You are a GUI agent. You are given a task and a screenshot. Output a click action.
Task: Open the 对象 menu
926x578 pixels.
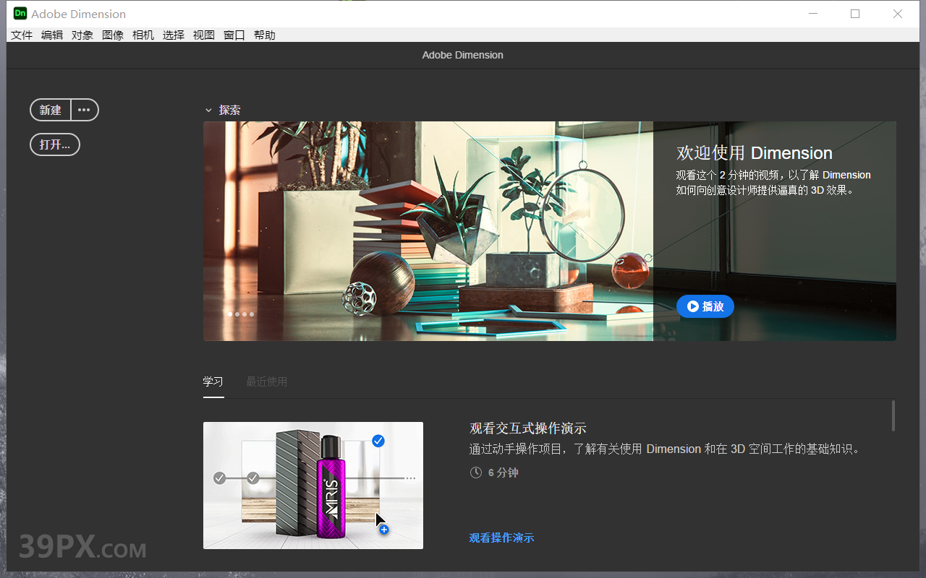tap(82, 35)
